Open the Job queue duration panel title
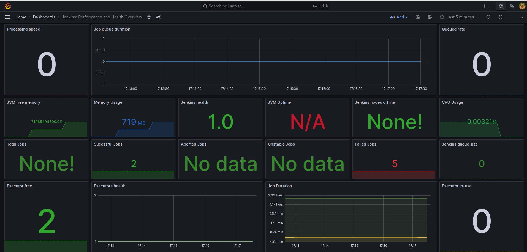The width and height of the screenshot is (527, 252). (112, 29)
